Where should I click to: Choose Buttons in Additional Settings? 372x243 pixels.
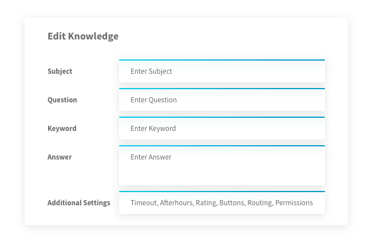[232, 203]
